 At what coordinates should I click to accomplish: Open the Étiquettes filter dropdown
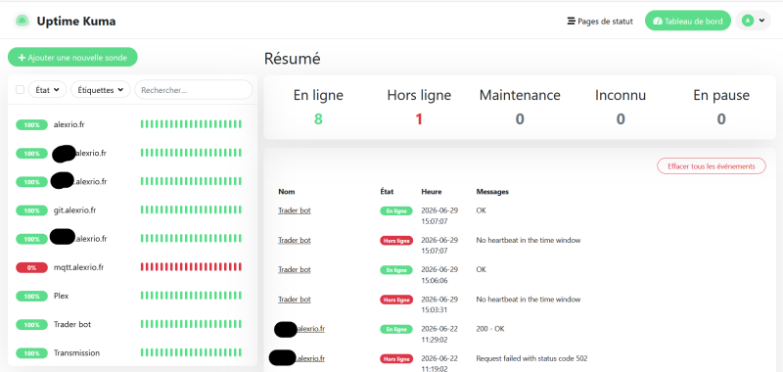(x=101, y=90)
